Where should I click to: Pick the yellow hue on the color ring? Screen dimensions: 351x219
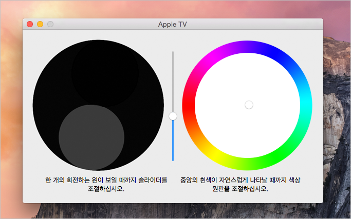[x=216, y=156]
